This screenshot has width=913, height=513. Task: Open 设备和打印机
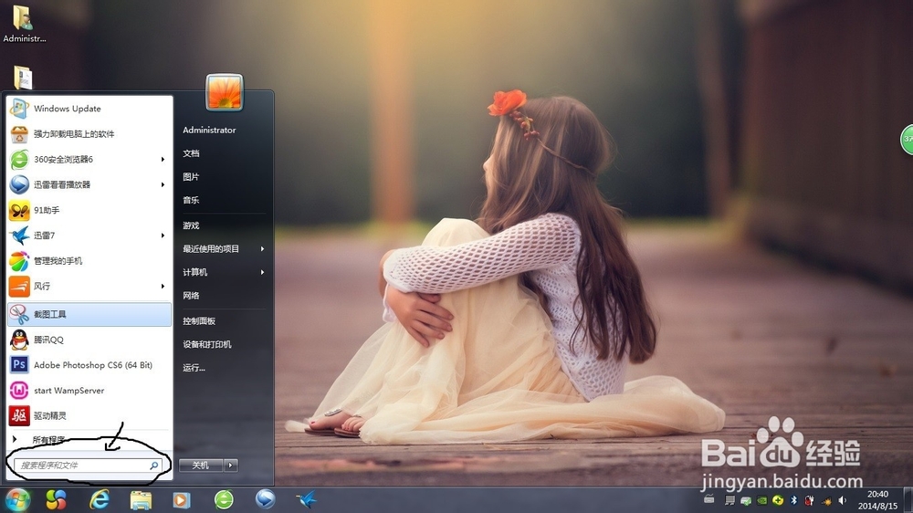click(207, 344)
